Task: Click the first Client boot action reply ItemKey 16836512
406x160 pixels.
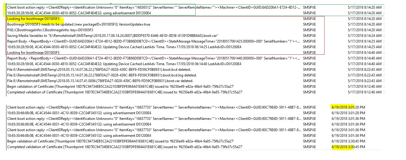Action: 149,7
